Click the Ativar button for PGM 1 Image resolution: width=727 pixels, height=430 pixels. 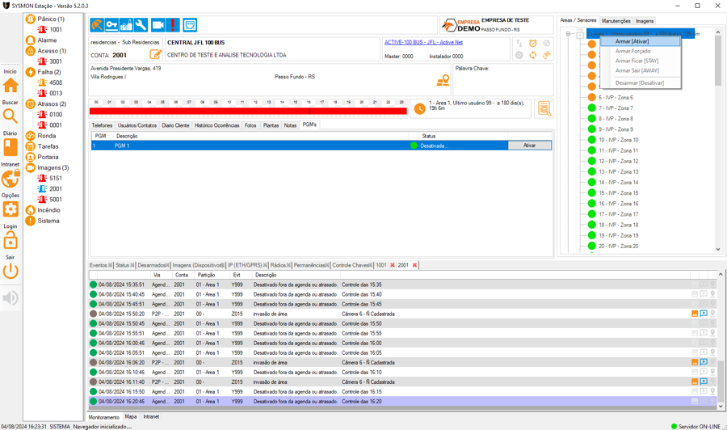click(529, 145)
